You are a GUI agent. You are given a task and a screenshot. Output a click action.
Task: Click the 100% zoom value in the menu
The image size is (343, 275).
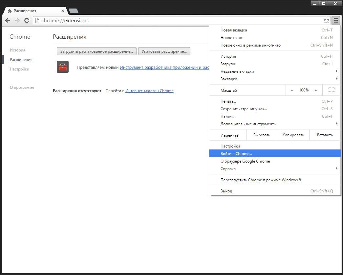304,90
